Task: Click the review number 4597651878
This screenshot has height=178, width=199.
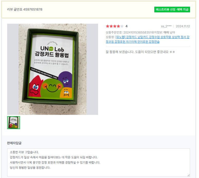Action: coord(33,10)
